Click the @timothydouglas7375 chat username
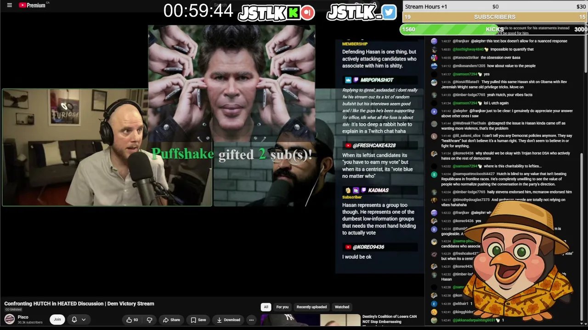Screen dimensions: 588x330 coord(471,200)
